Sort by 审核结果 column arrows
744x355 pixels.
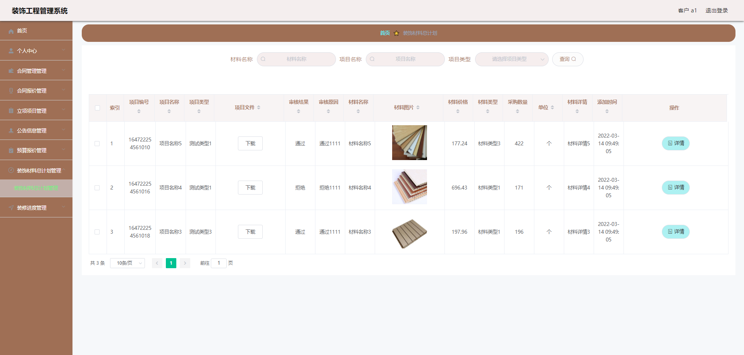(x=298, y=111)
